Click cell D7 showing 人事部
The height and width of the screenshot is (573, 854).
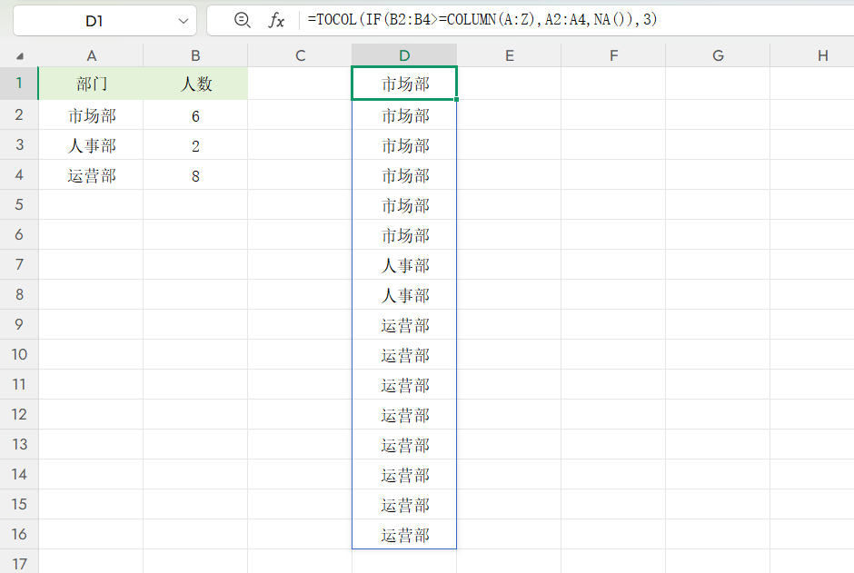(404, 265)
